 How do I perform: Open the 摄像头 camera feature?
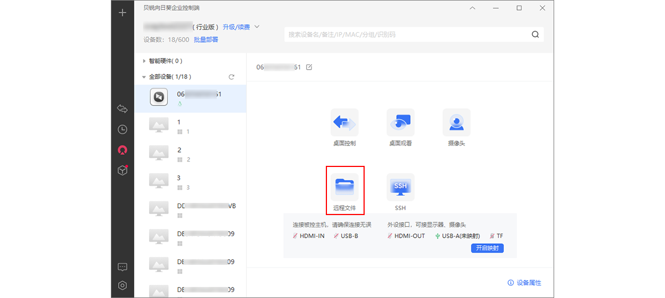(x=456, y=123)
